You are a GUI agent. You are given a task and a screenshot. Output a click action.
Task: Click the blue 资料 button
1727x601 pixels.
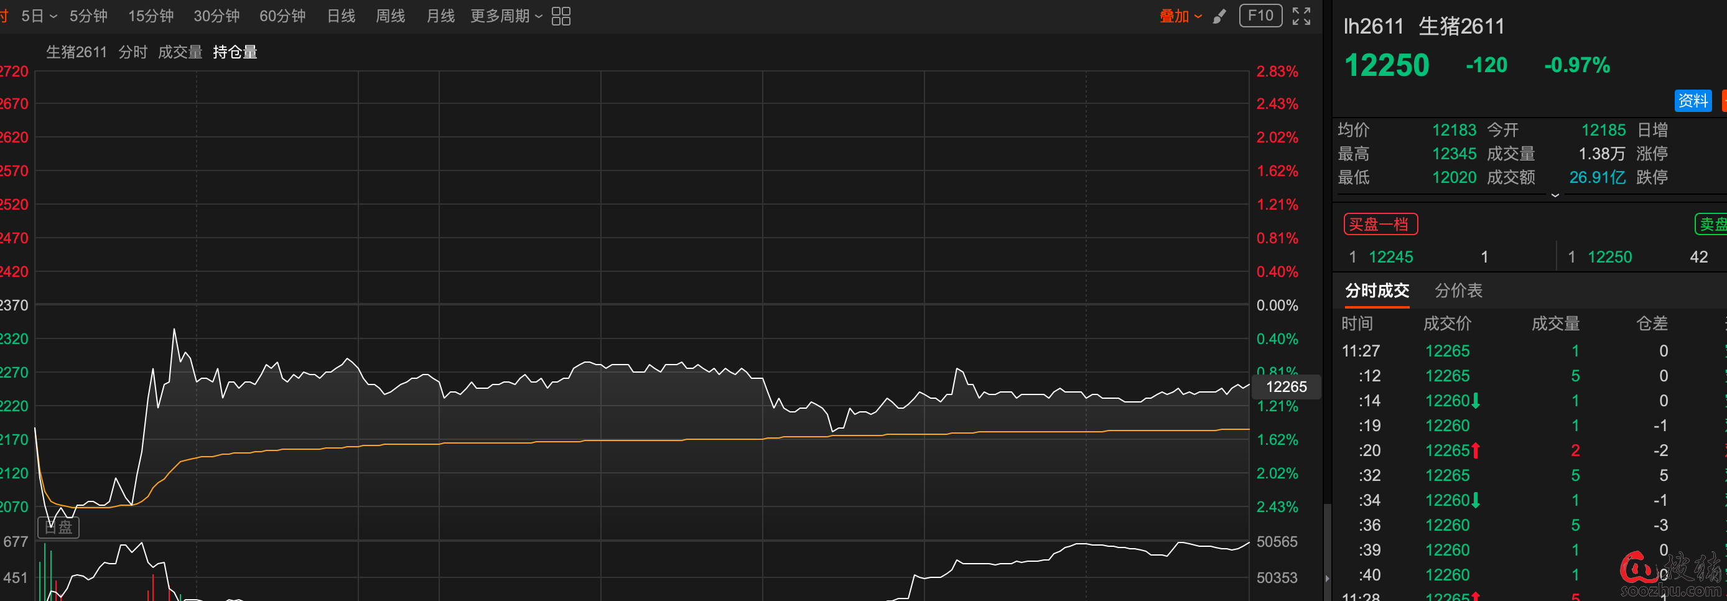tap(1692, 101)
